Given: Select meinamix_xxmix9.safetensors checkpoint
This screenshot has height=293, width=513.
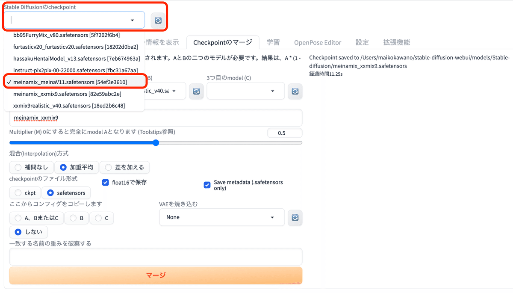Looking at the screenshot, I should point(74,94).
